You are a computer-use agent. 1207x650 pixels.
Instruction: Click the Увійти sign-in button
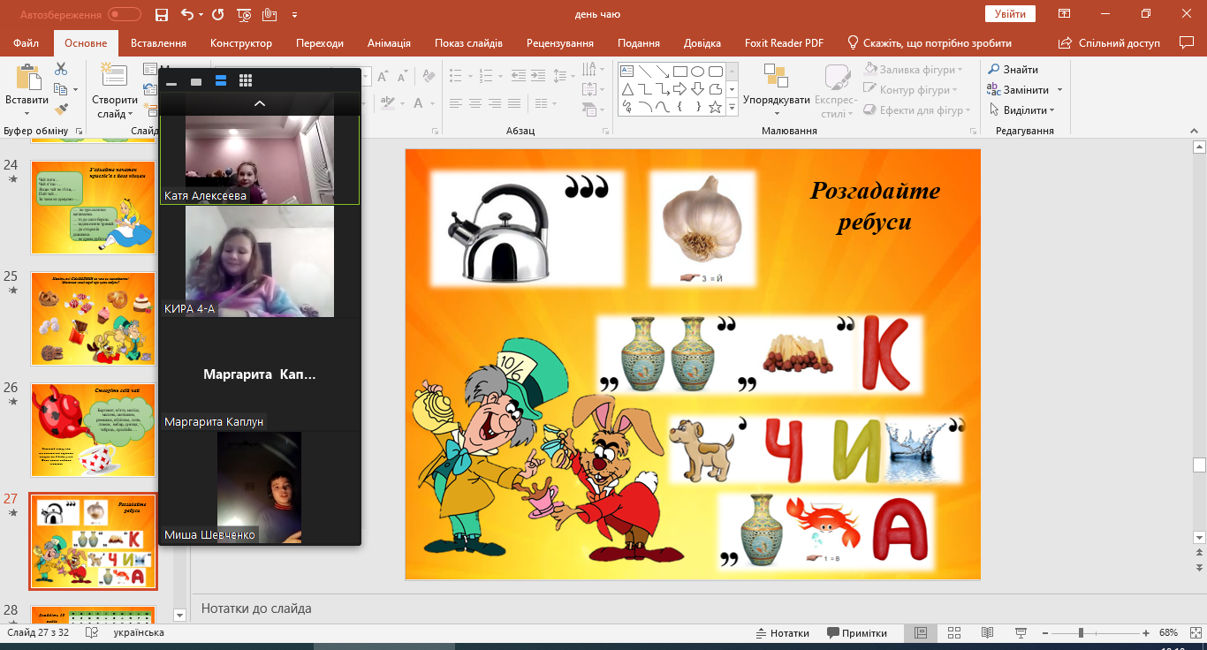1010,14
